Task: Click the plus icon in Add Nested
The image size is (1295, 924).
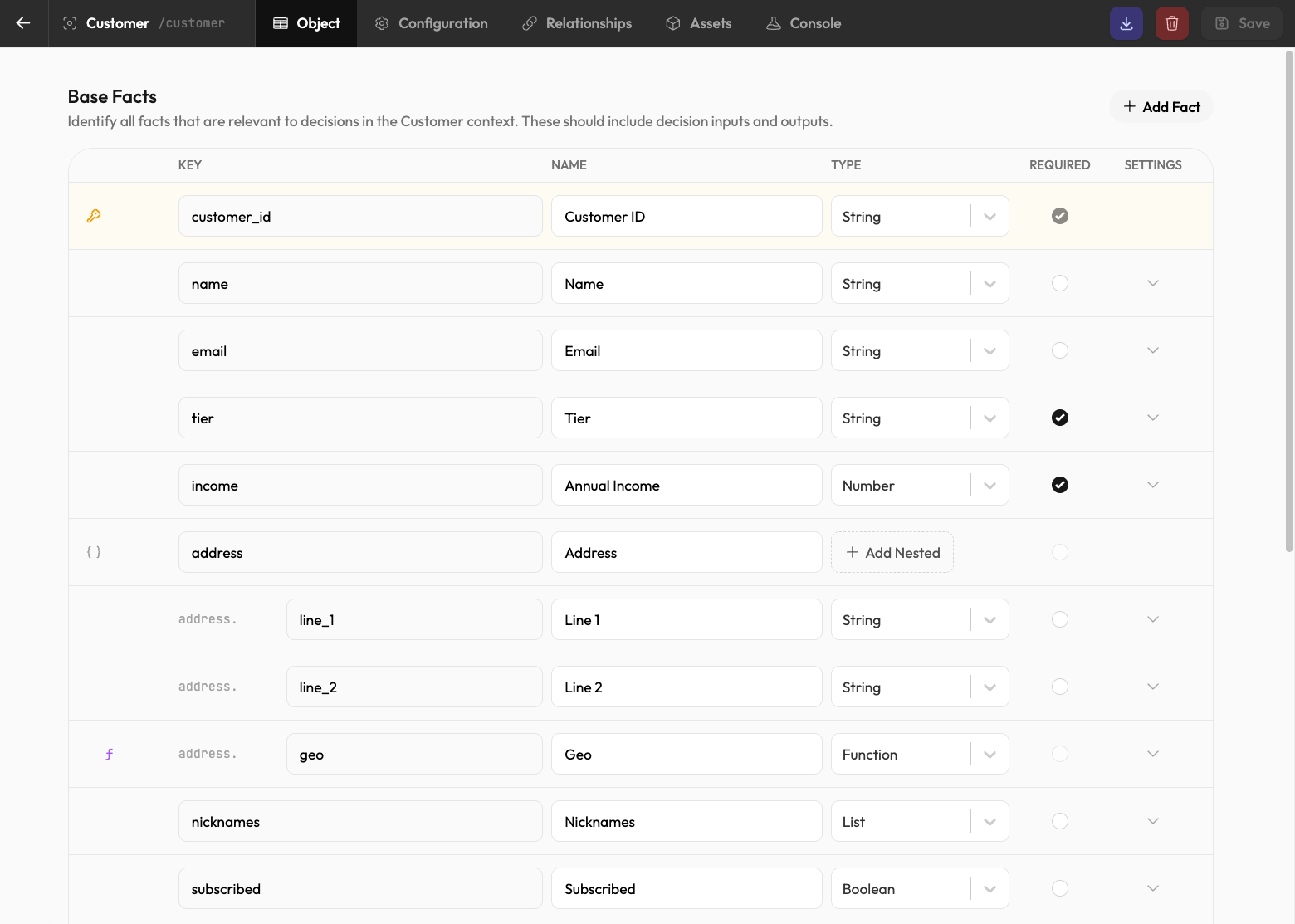Action: [852, 552]
